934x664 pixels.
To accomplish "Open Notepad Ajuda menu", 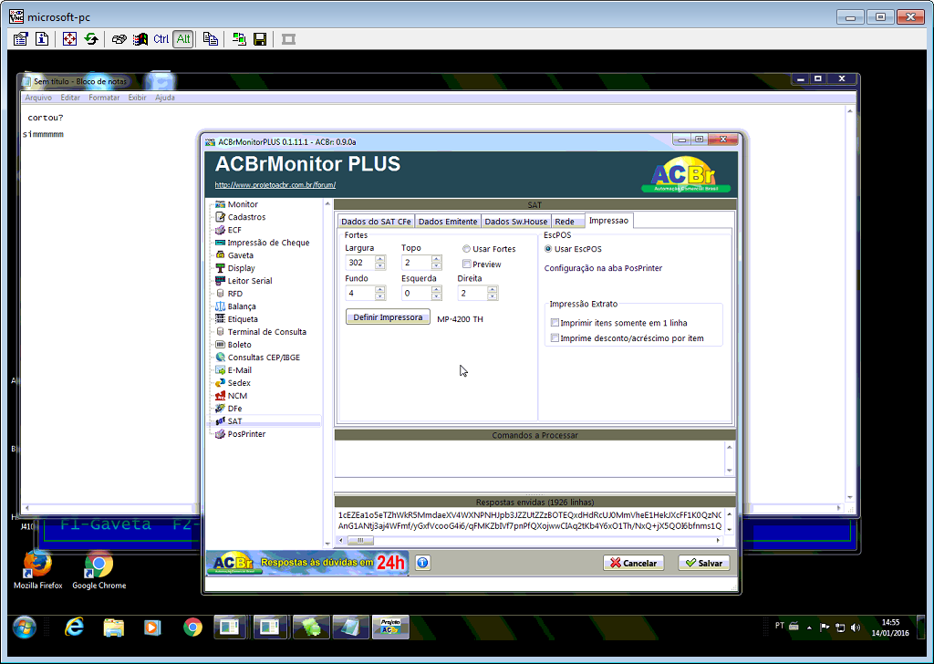I will point(165,98).
